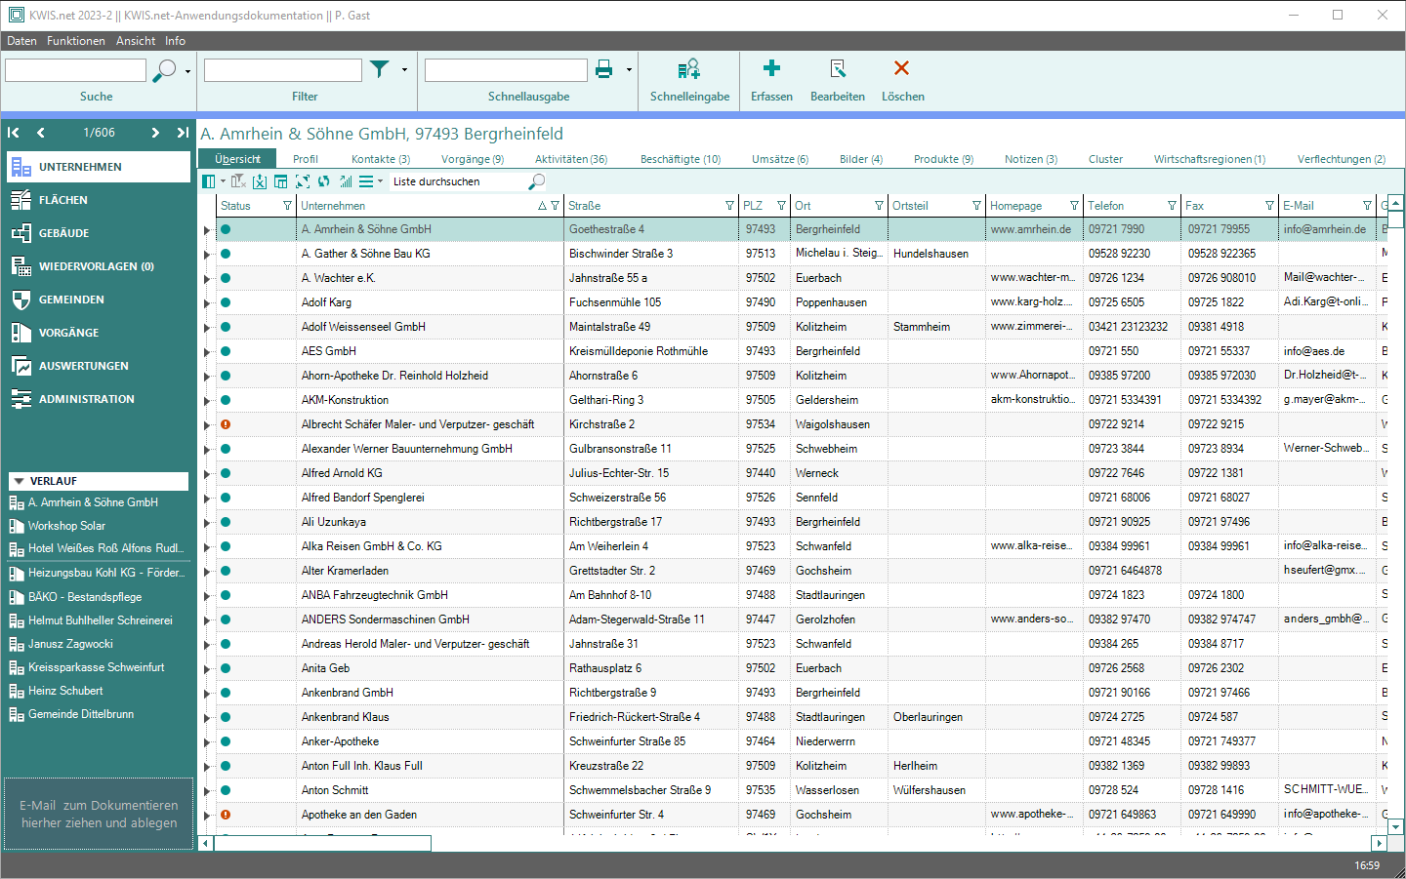Toggle Ort column filter

tap(879, 206)
